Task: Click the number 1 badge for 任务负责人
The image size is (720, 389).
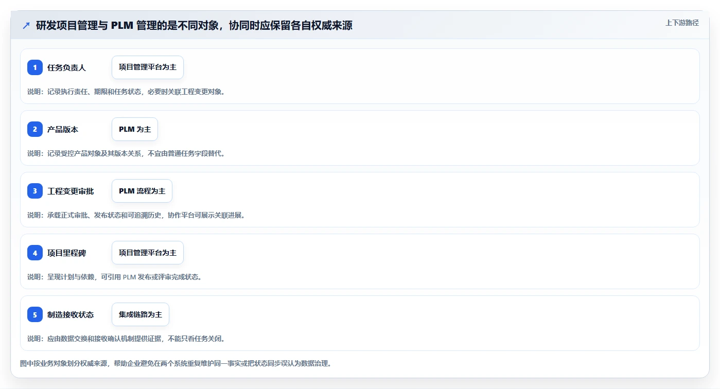Action: click(35, 67)
